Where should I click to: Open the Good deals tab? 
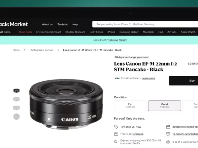(25, 32)
